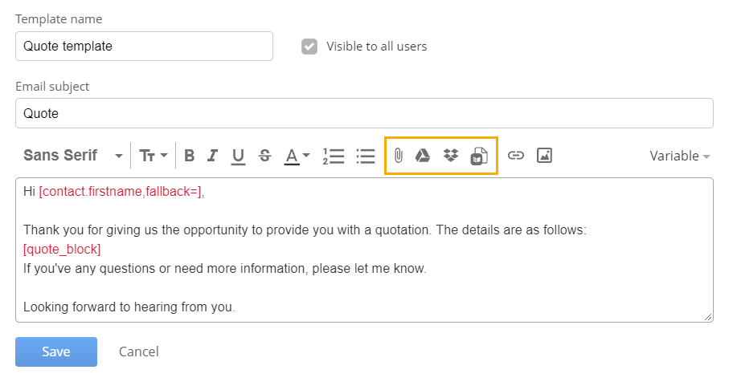Click the Save button
733x386 pixels.
tap(56, 352)
